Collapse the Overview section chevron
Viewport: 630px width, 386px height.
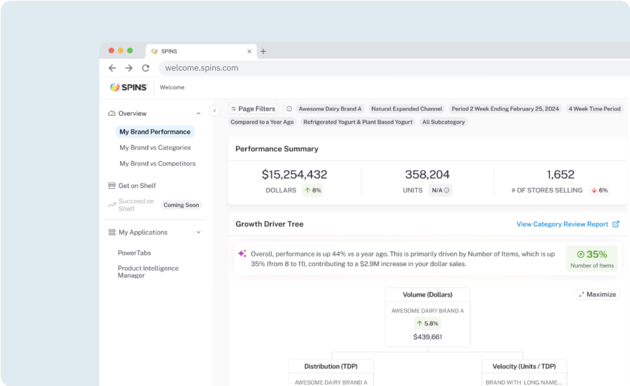tap(199, 113)
